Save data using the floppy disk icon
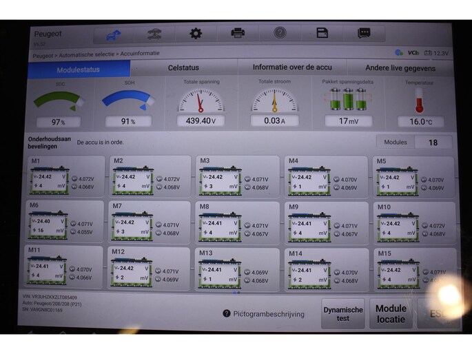 point(322,33)
